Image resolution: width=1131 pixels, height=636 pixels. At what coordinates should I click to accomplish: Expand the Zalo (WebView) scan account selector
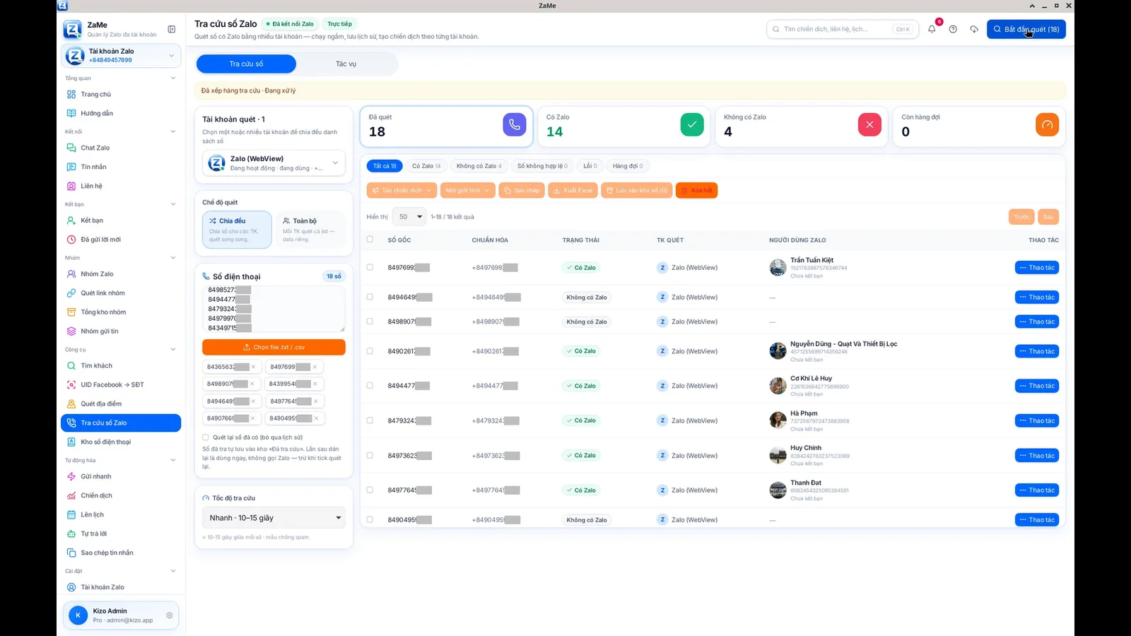click(x=274, y=163)
